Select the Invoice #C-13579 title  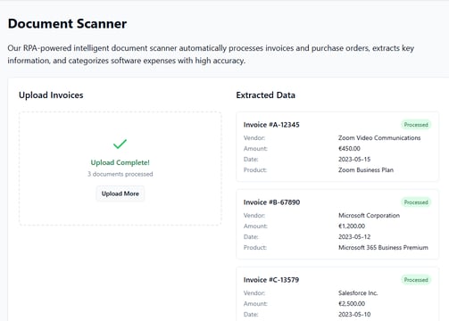[x=271, y=280]
